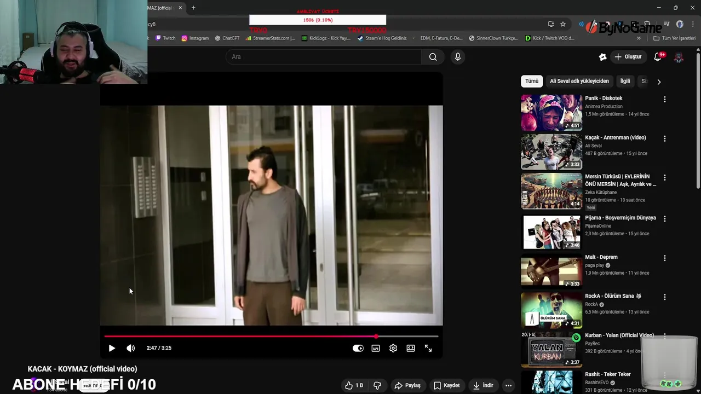
Task: Open 'Kurban - Yalan (Official Video)' title
Action: (x=619, y=335)
